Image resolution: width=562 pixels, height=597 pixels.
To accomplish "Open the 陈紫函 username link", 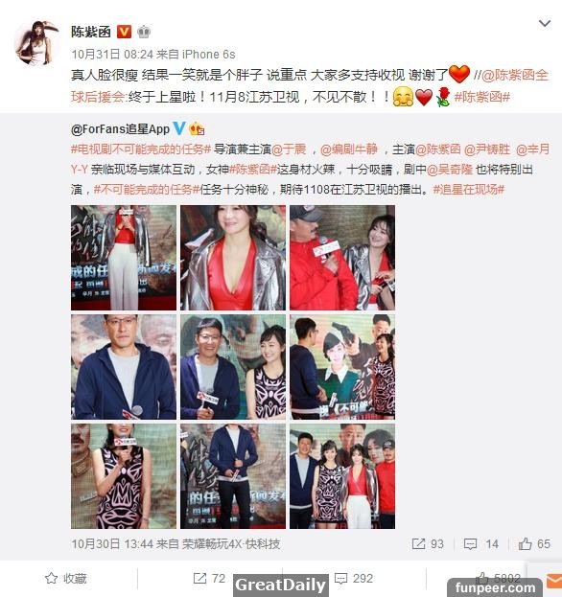I will [91, 32].
